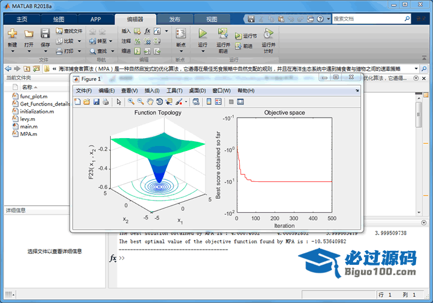Expand the 运行 dropdown arrow
The width and height of the screenshot is (433, 303).
pos(203,52)
